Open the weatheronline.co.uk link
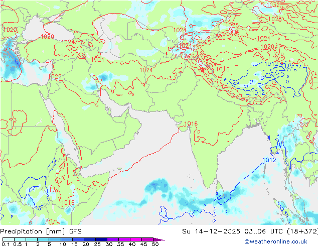 (x=275, y=241)
